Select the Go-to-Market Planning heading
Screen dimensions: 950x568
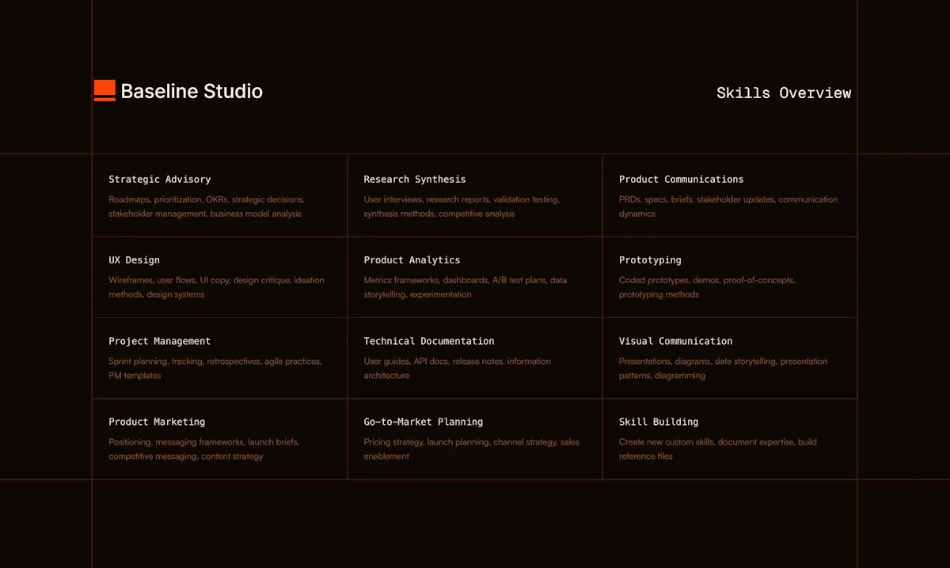424,422
